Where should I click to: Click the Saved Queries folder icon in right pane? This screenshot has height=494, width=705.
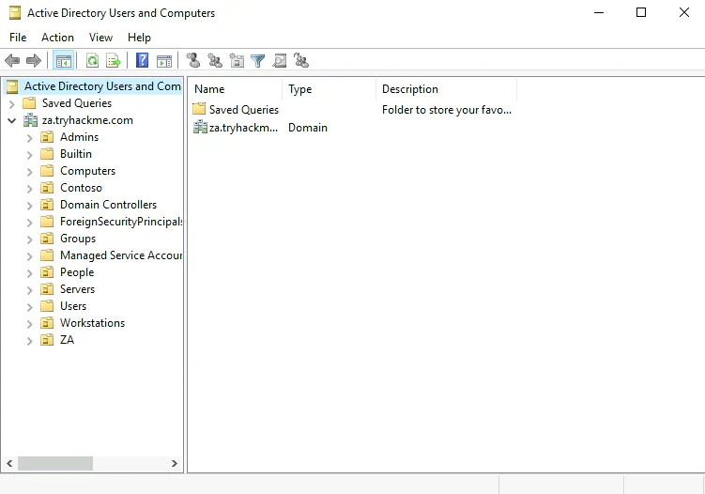click(199, 109)
